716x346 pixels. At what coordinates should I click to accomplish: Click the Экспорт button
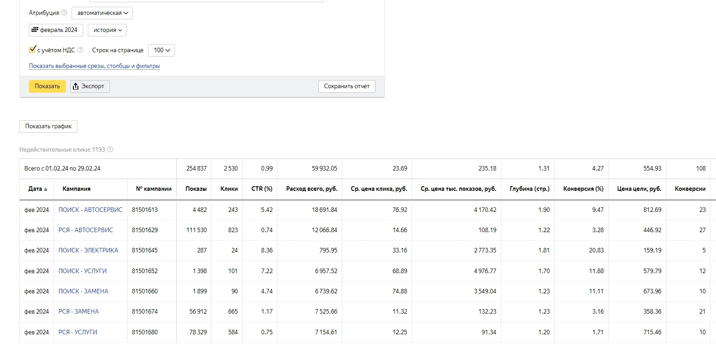(90, 86)
